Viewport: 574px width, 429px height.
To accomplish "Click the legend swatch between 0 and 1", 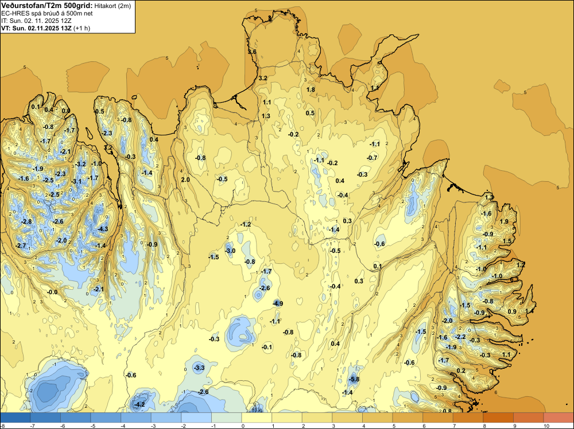I will [x=257, y=418].
